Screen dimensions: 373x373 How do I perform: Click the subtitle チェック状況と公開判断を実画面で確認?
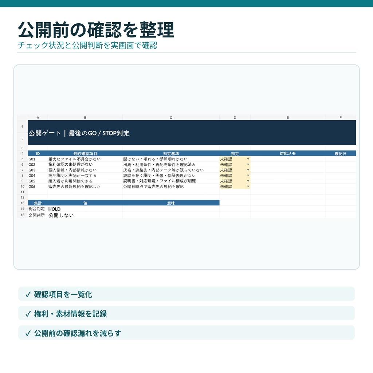pyautogui.click(x=87, y=45)
